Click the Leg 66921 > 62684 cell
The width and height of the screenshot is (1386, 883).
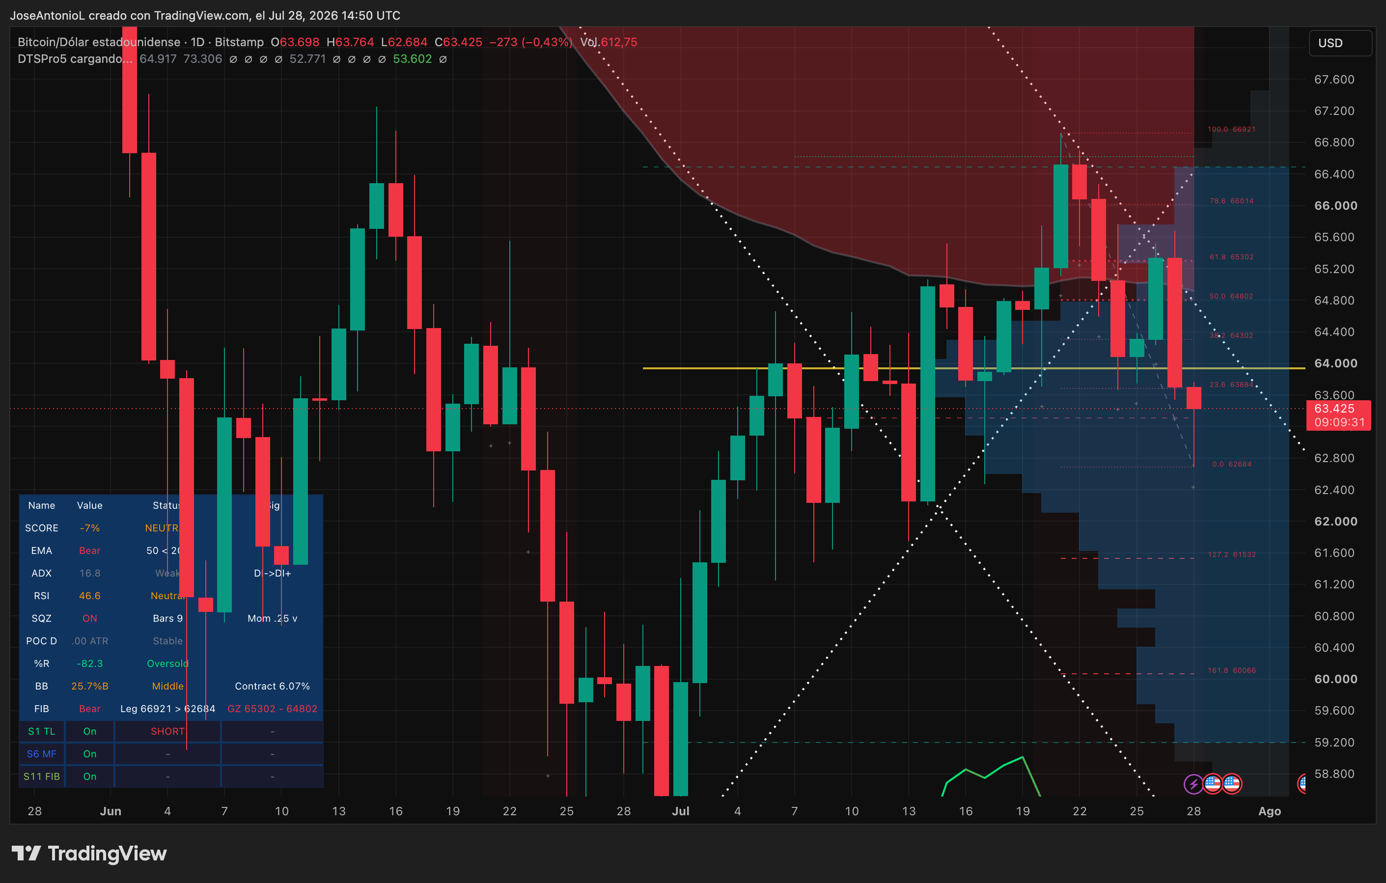coord(167,709)
